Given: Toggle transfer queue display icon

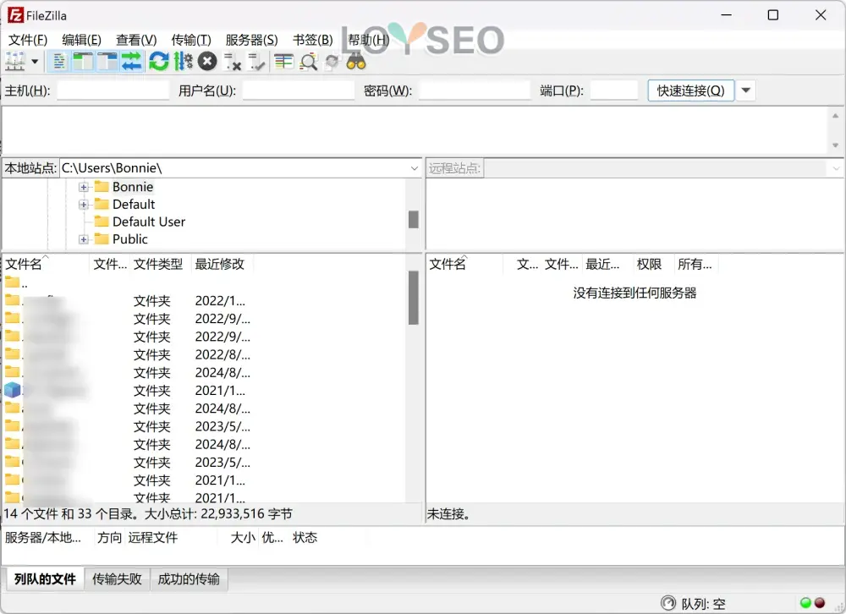Looking at the screenshot, I should [131, 62].
